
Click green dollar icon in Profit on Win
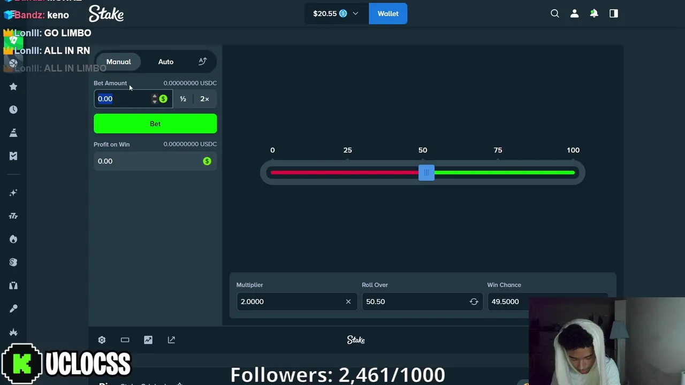click(x=207, y=161)
